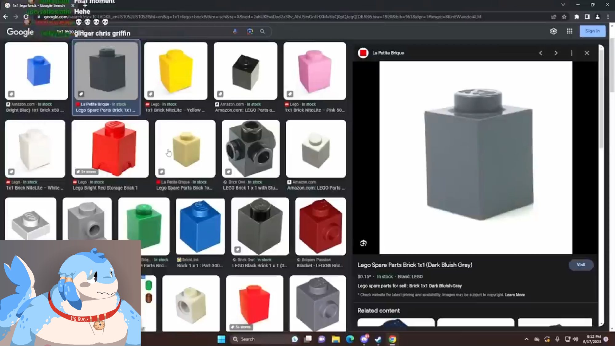
Task: Go to the next image in preview
Action: (x=556, y=53)
